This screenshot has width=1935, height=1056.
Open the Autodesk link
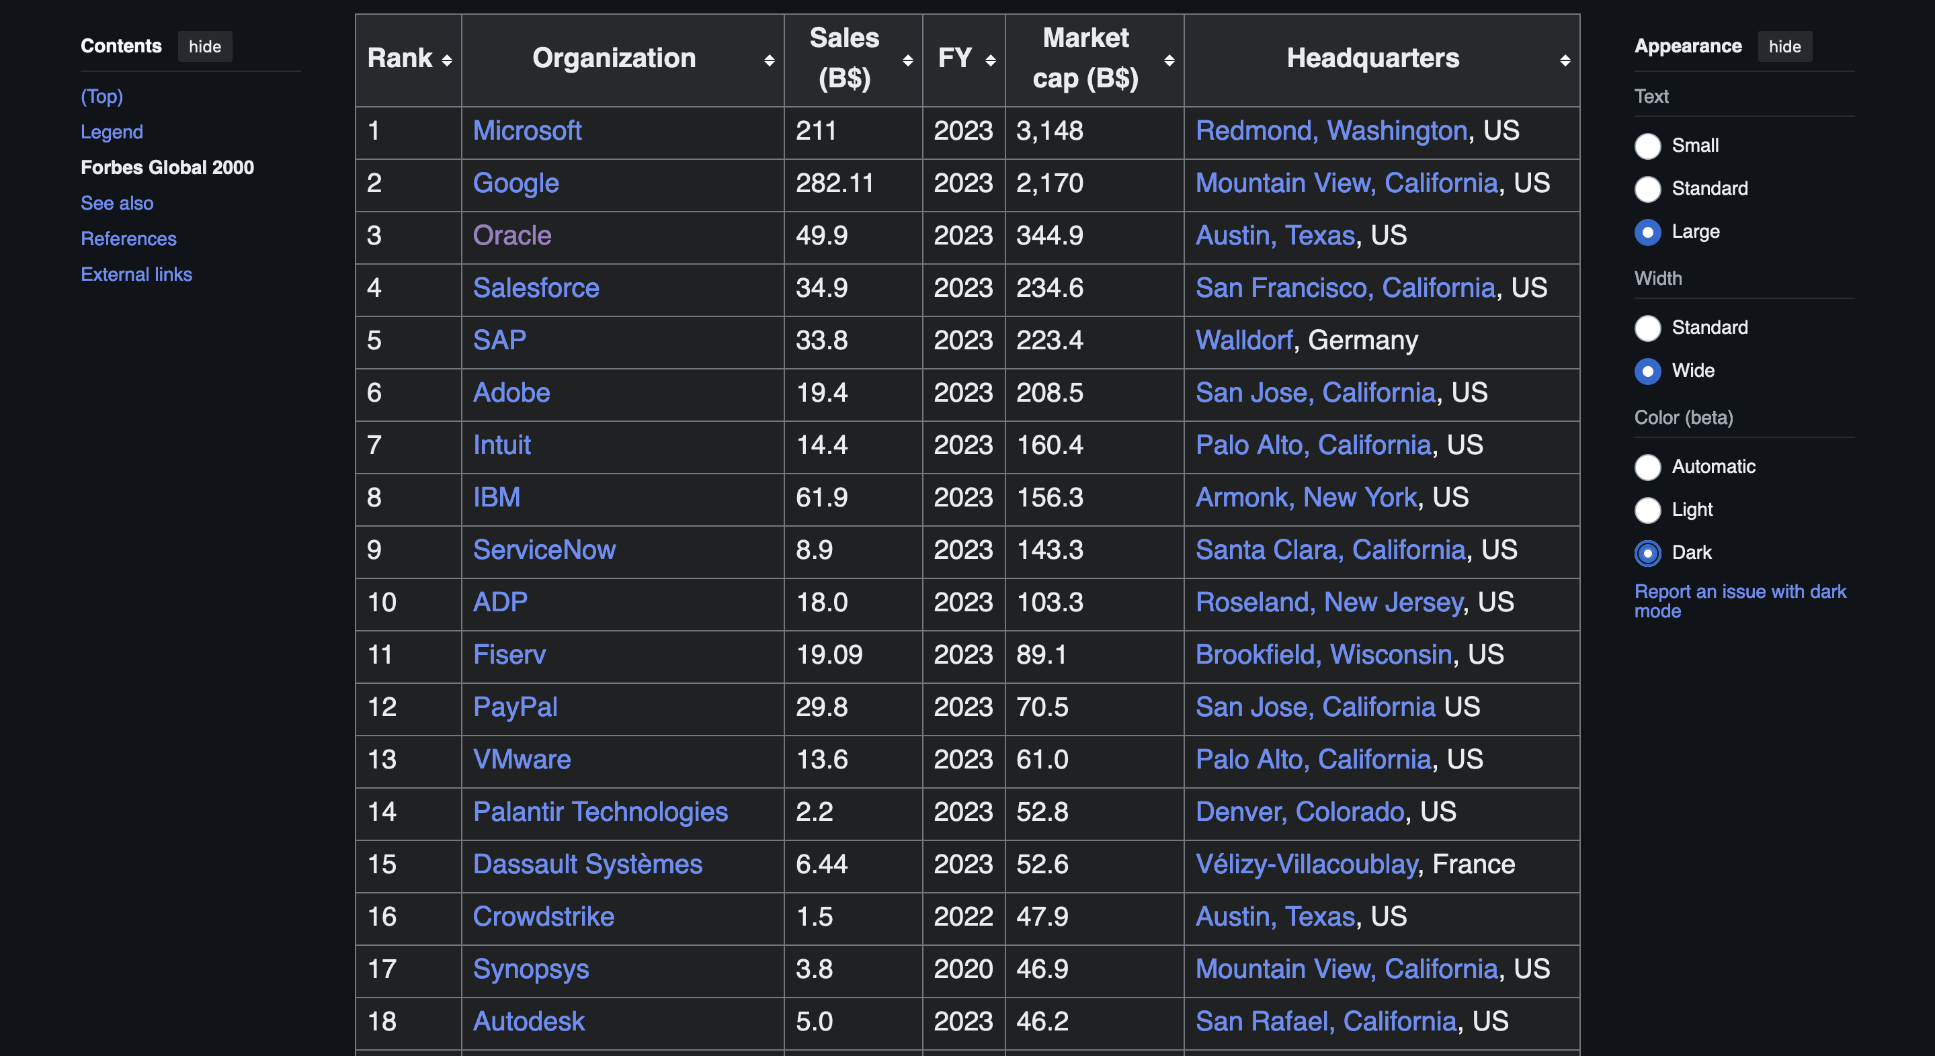click(x=529, y=1022)
